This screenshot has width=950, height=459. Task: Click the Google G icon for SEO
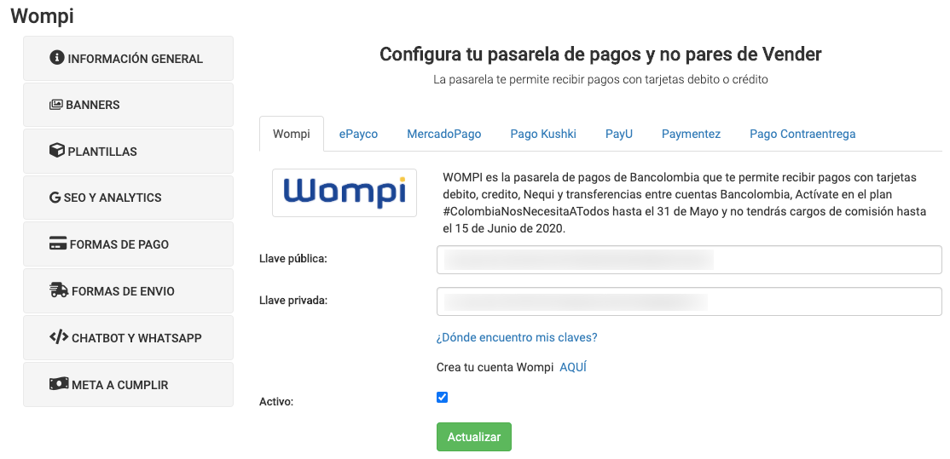[x=55, y=198]
